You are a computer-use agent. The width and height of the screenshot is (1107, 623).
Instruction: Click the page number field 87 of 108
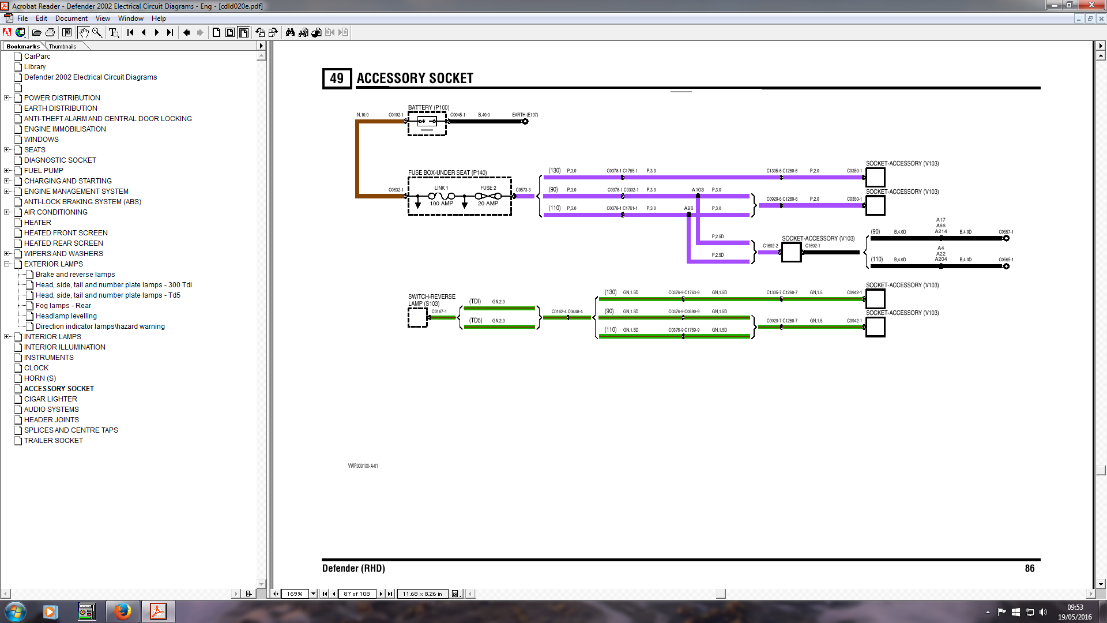click(357, 594)
